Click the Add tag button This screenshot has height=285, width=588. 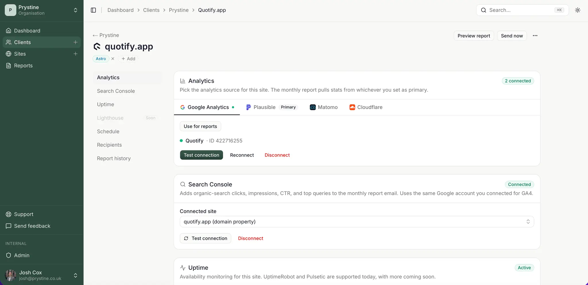pos(128,59)
